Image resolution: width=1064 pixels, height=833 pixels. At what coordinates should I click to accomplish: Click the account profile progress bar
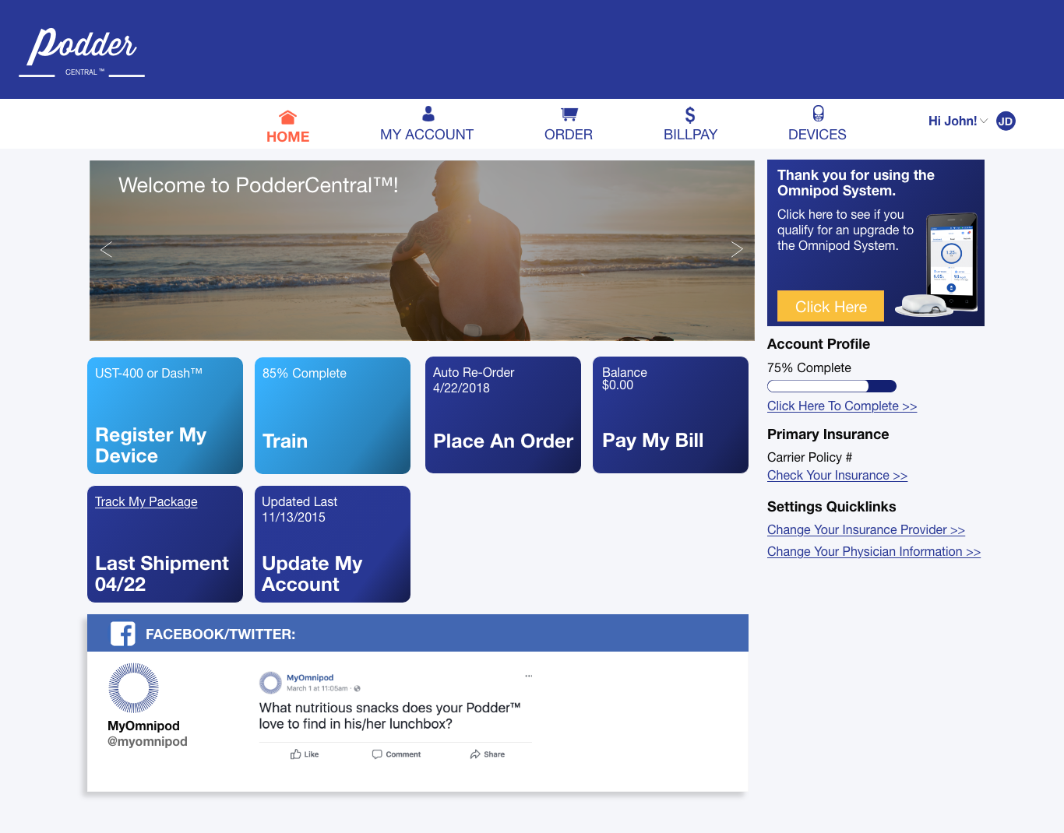tap(832, 386)
